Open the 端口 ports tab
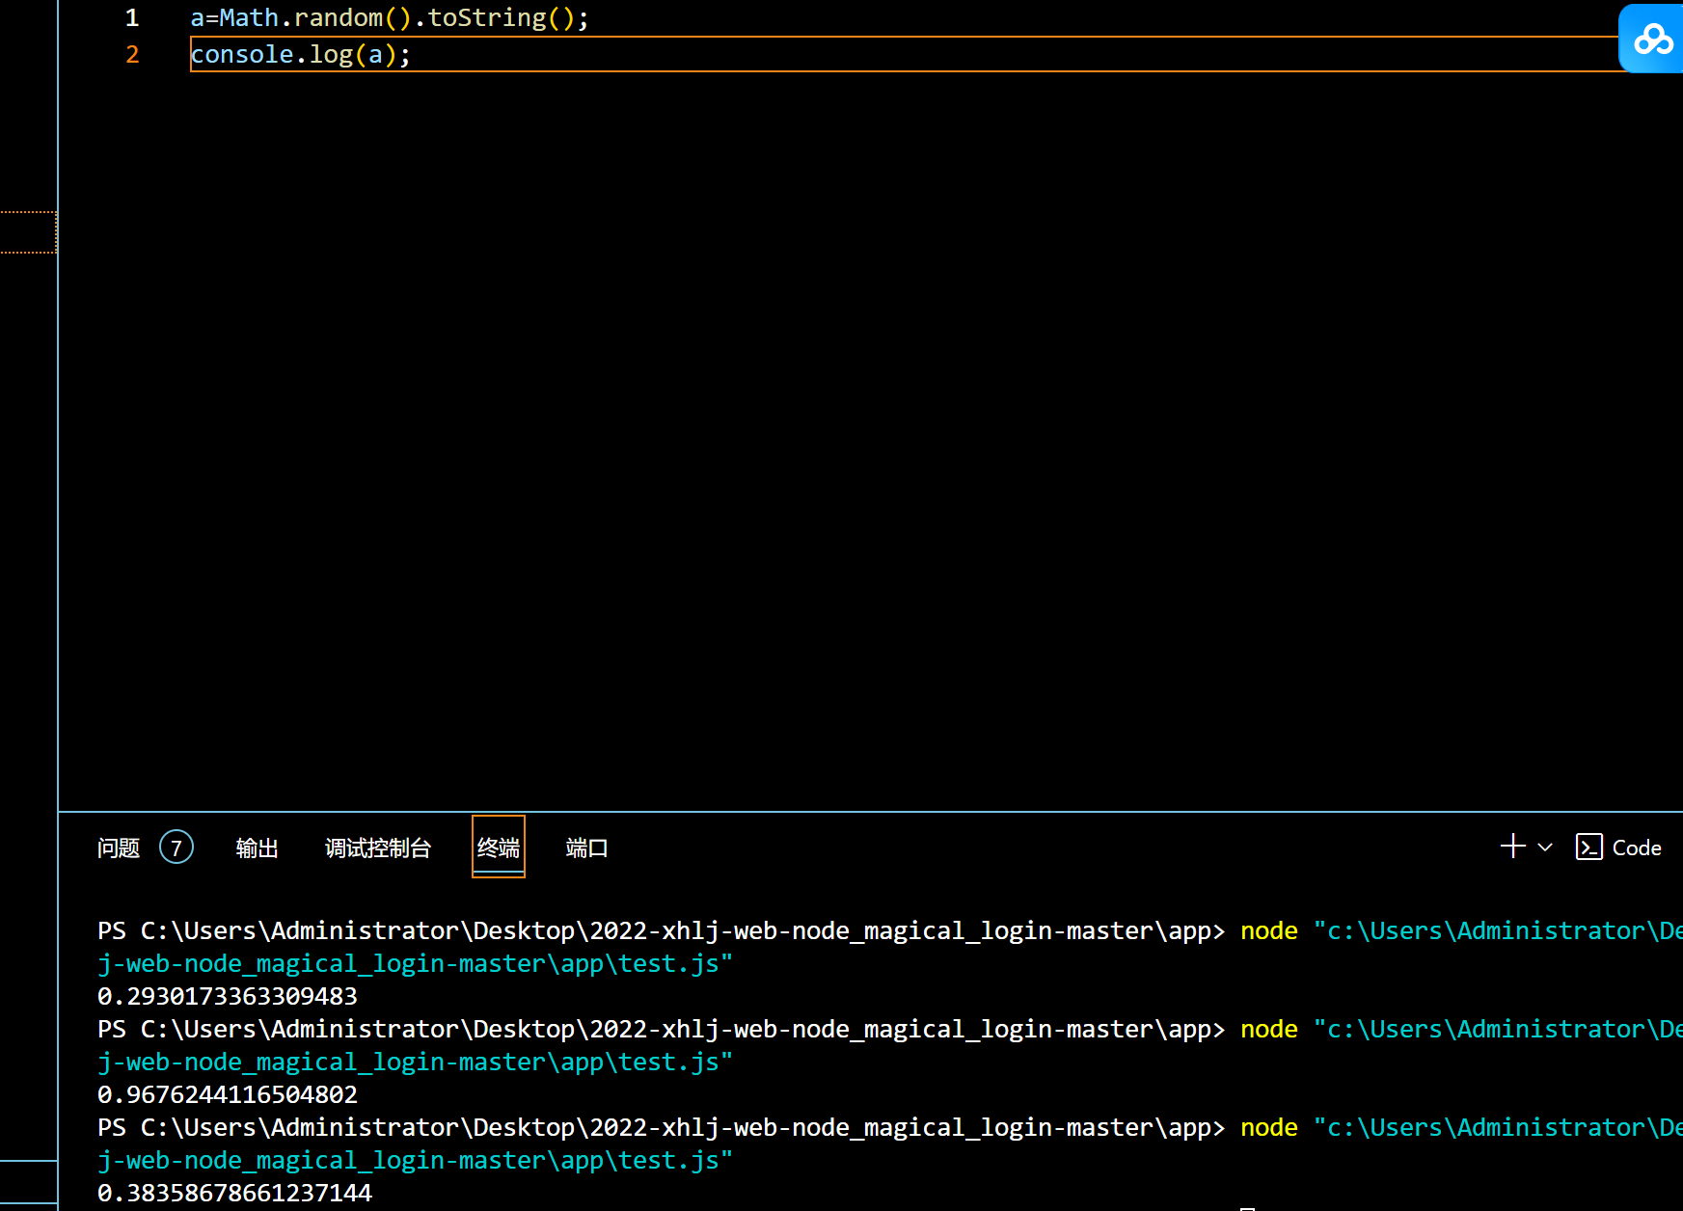The height and width of the screenshot is (1211, 1683). pyautogui.click(x=586, y=848)
